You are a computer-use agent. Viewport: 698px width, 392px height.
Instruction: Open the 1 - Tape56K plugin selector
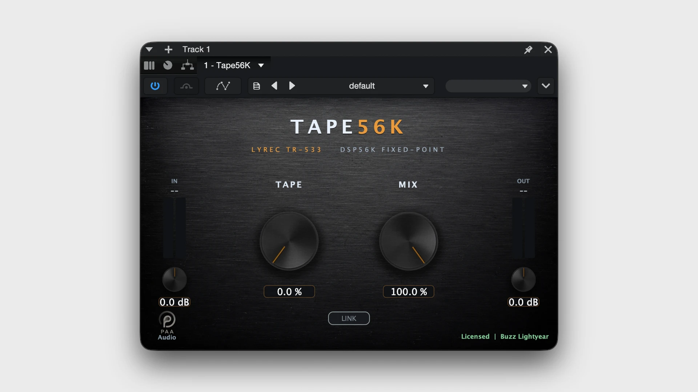[x=234, y=65]
